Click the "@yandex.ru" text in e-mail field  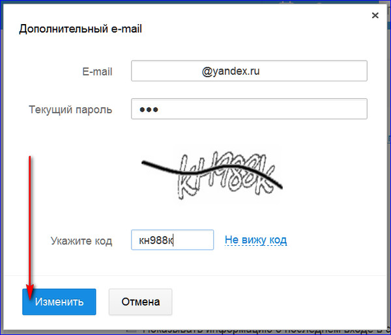[x=231, y=71]
